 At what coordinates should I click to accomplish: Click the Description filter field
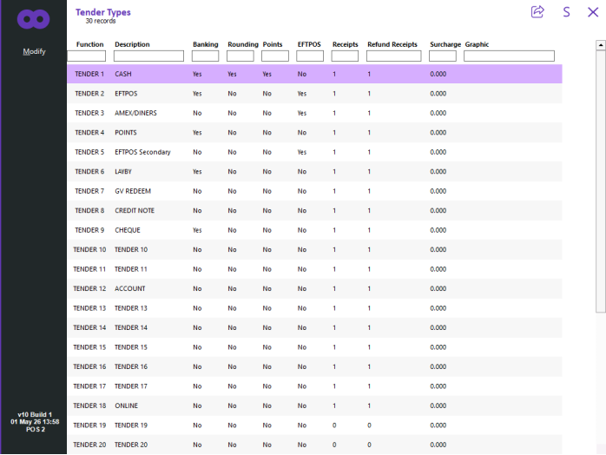click(148, 56)
